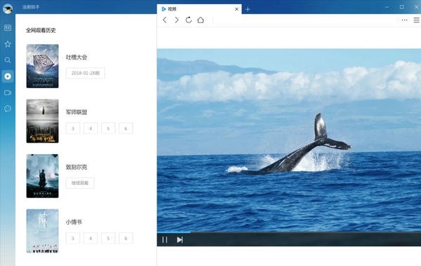The width and height of the screenshot is (421, 266).
Task: Play episode 3 of 军师联盟
Action: click(73, 128)
